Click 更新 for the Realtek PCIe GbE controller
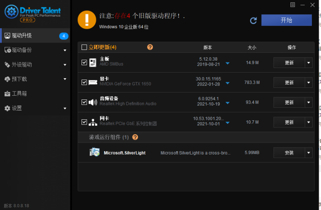This screenshot has height=210, width=321. 289,122
